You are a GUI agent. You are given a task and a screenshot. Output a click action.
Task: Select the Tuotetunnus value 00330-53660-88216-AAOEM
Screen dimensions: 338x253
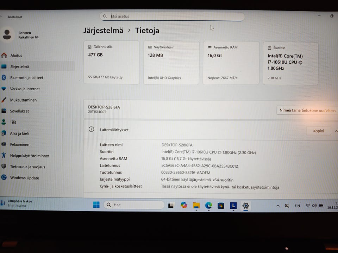(x=186, y=173)
